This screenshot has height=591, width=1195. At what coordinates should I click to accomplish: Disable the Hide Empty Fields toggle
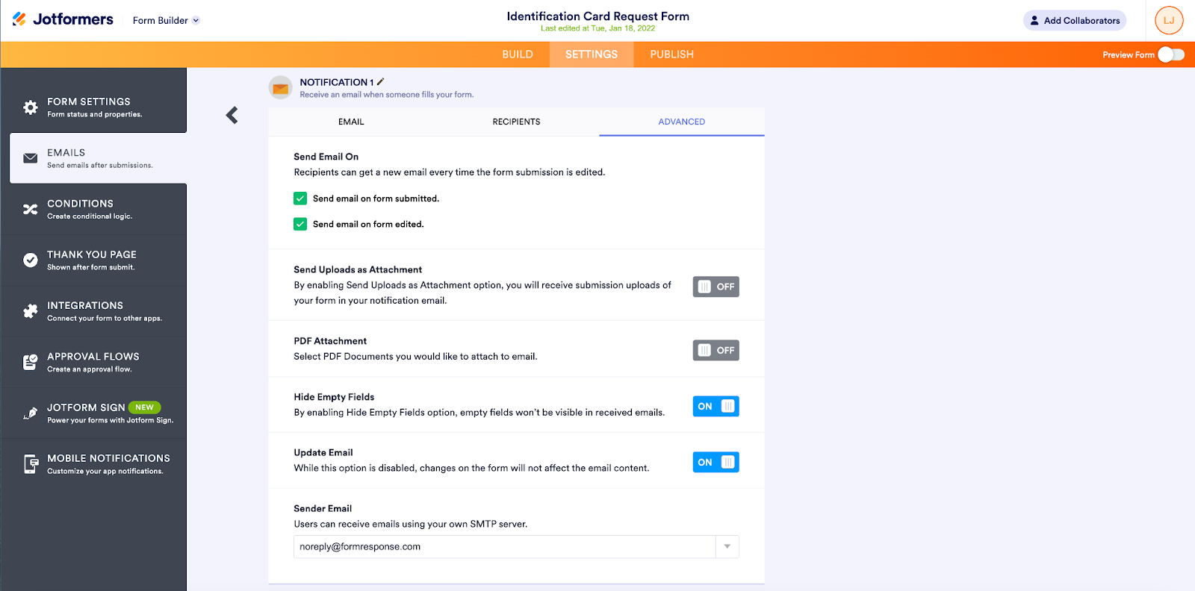click(x=716, y=406)
